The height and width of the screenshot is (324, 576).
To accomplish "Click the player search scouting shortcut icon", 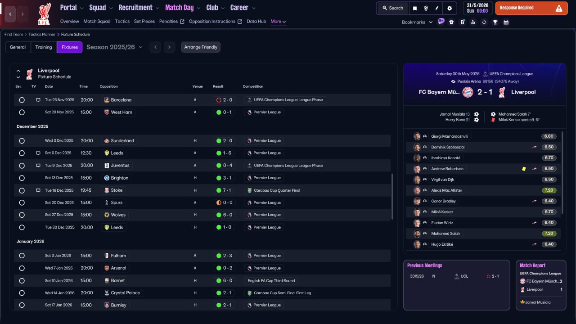I will (x=473, y=22).
